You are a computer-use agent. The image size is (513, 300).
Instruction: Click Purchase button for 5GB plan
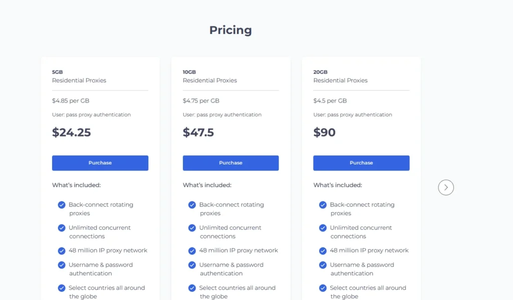100,163
